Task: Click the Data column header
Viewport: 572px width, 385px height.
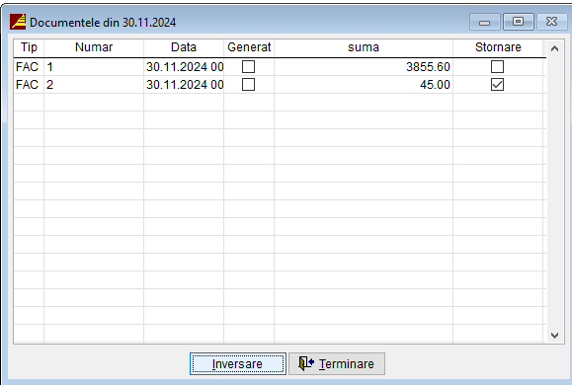Action: (184, 47)
